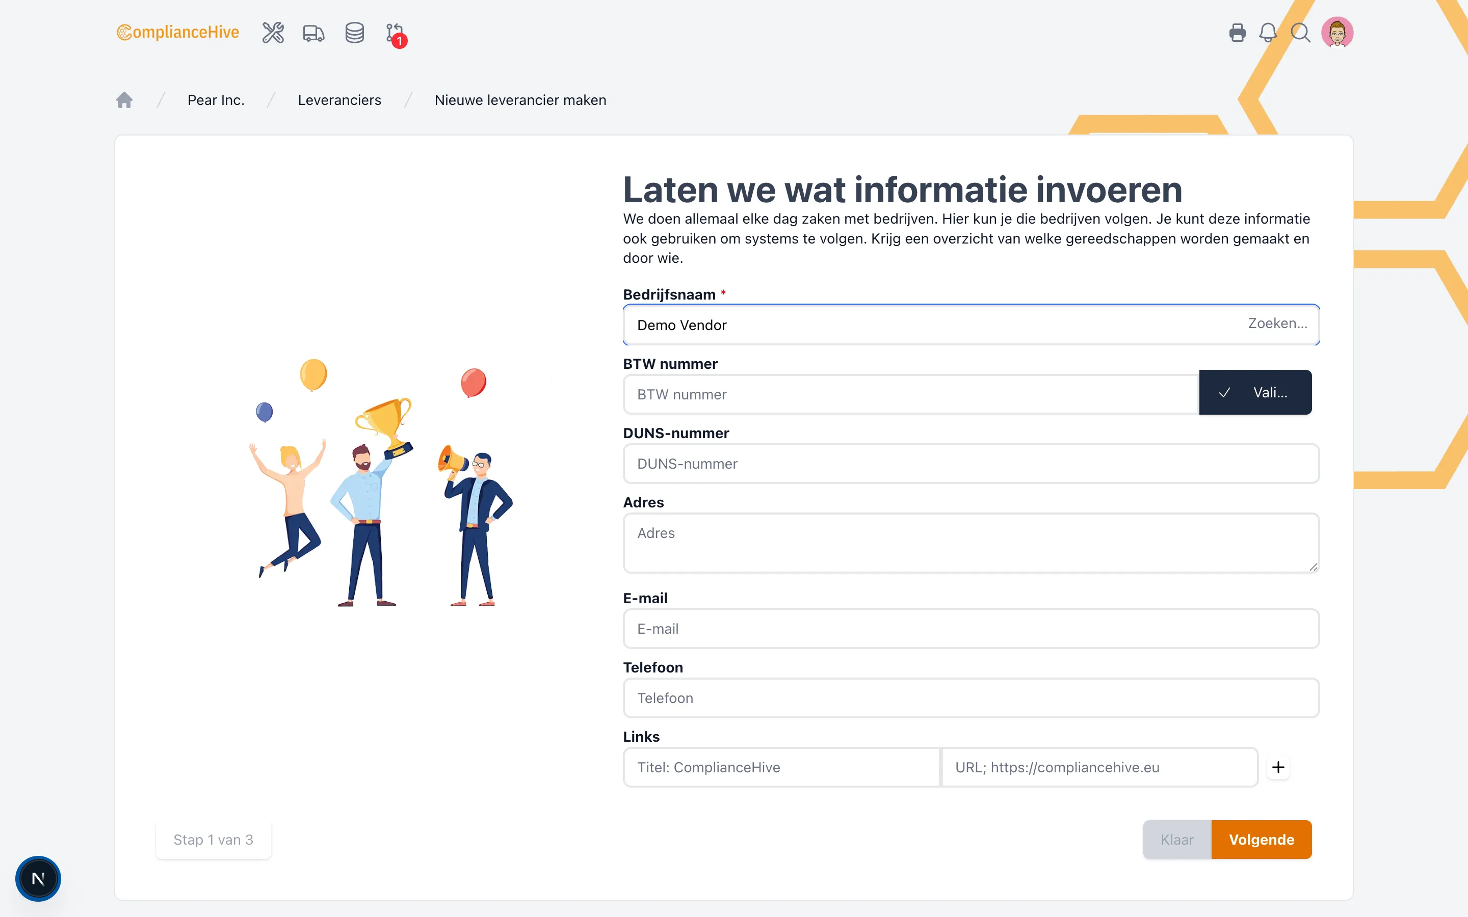This screenshot has width=1468, height=917.
Task: Add another link row with the plus icon
Action: coord(1278,767)
